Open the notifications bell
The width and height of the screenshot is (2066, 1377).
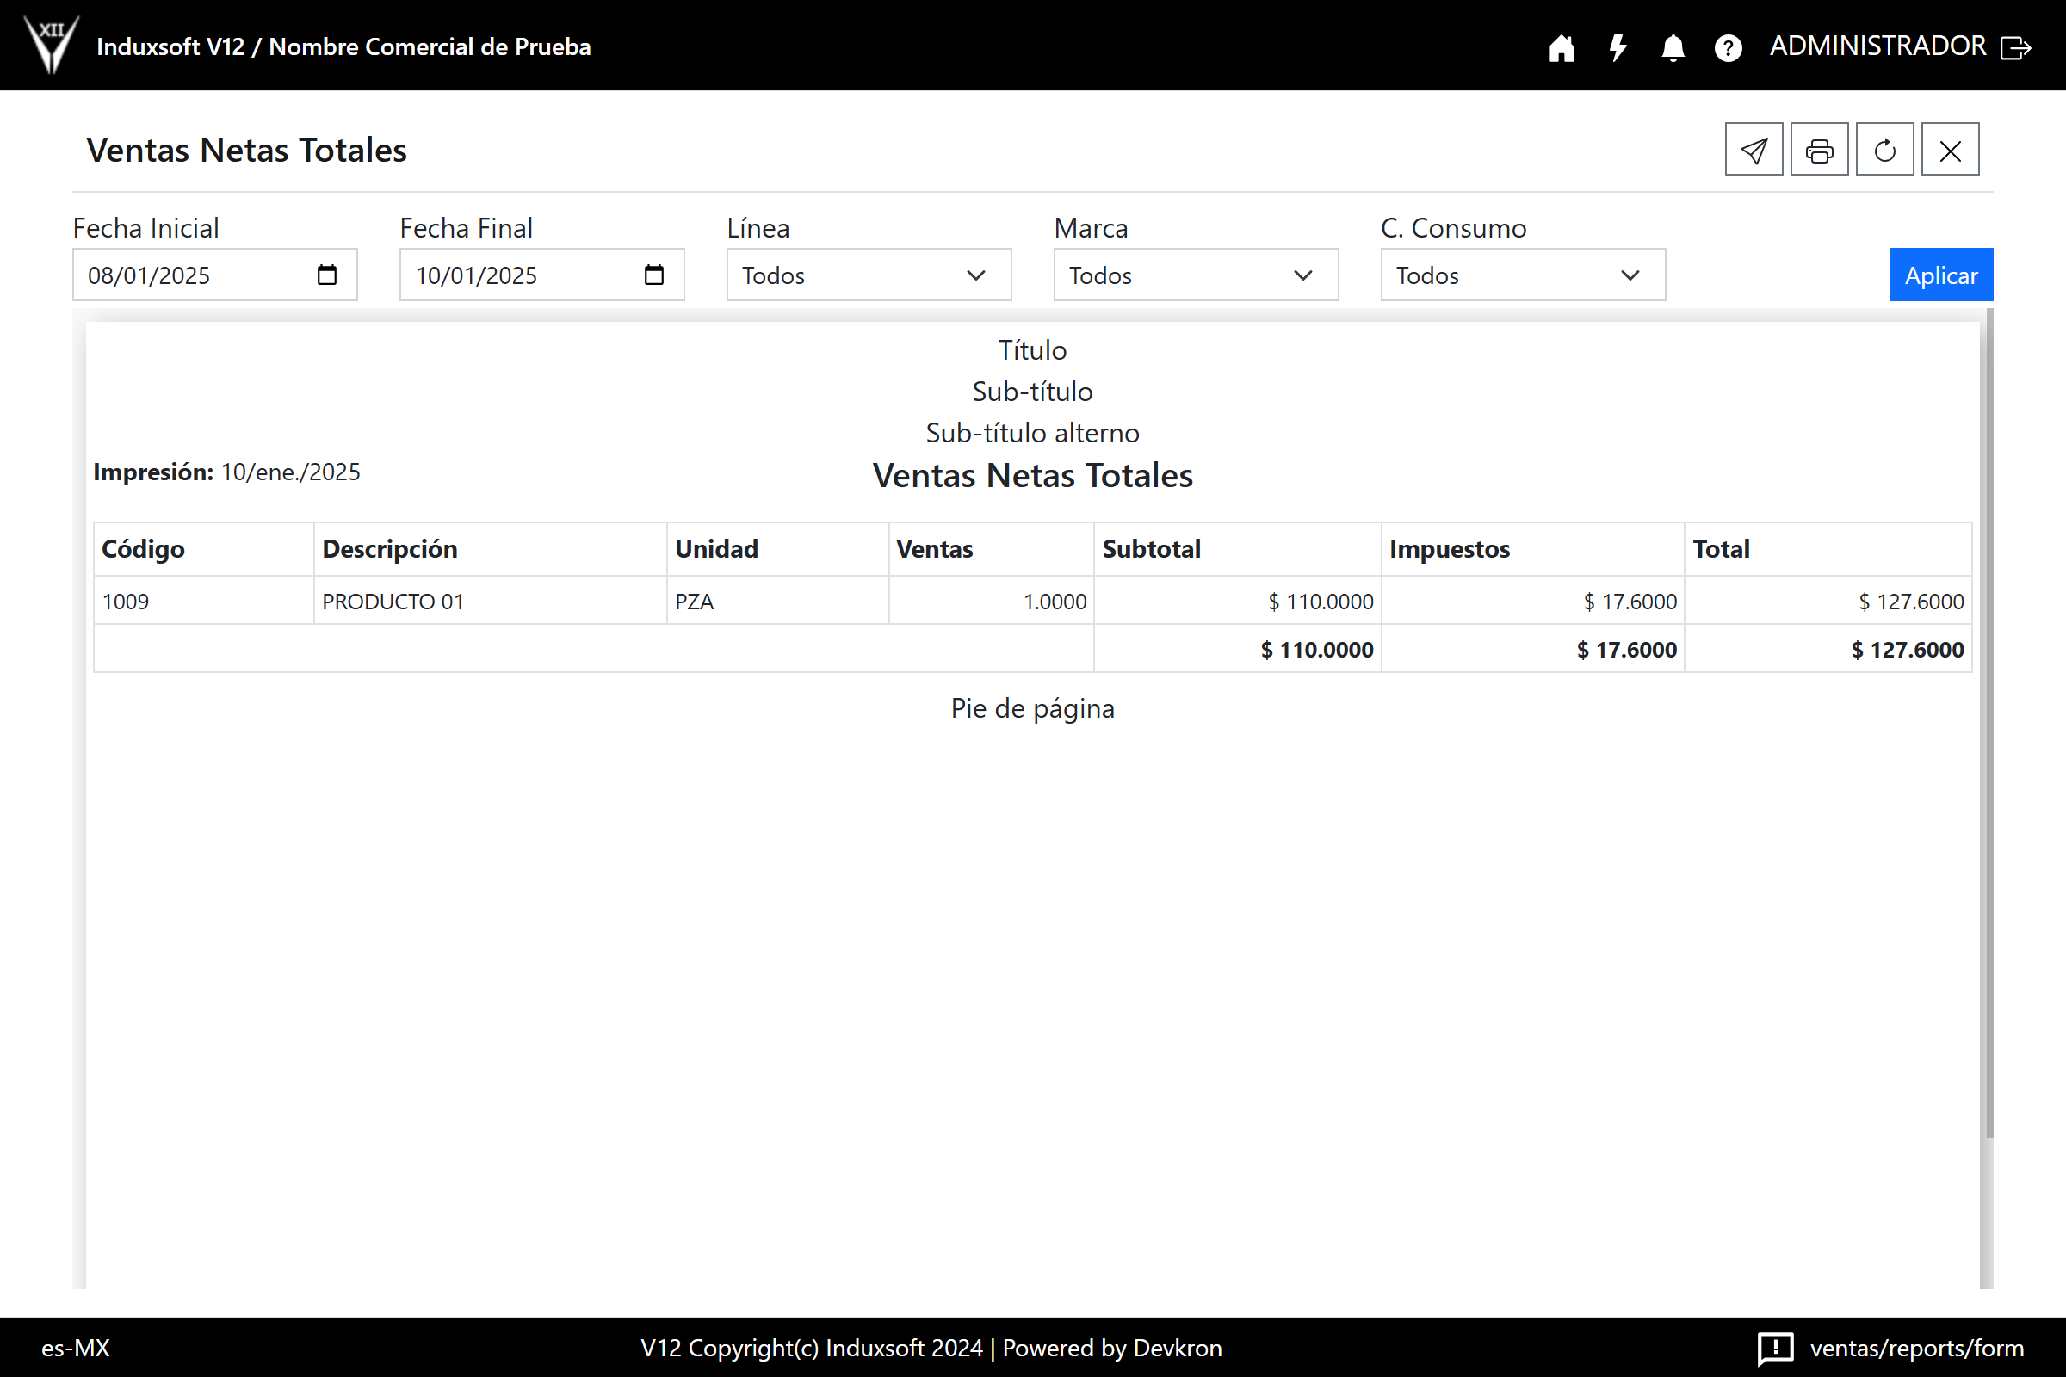click(x=1673, y=47)
